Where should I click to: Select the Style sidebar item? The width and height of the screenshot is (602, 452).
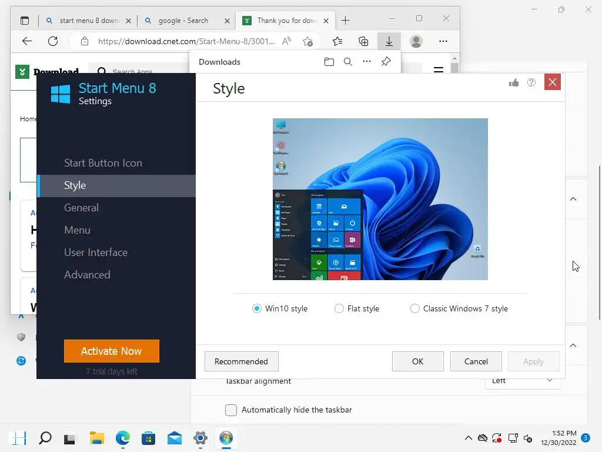pos(116,185)
